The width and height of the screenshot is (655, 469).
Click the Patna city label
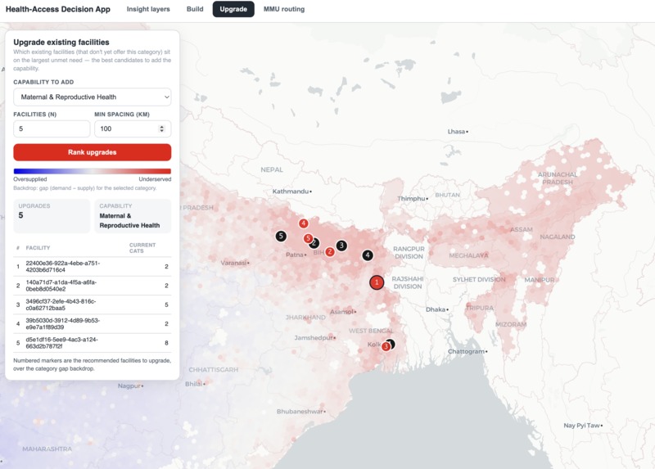pyautogui.click(x=295, y=255)
